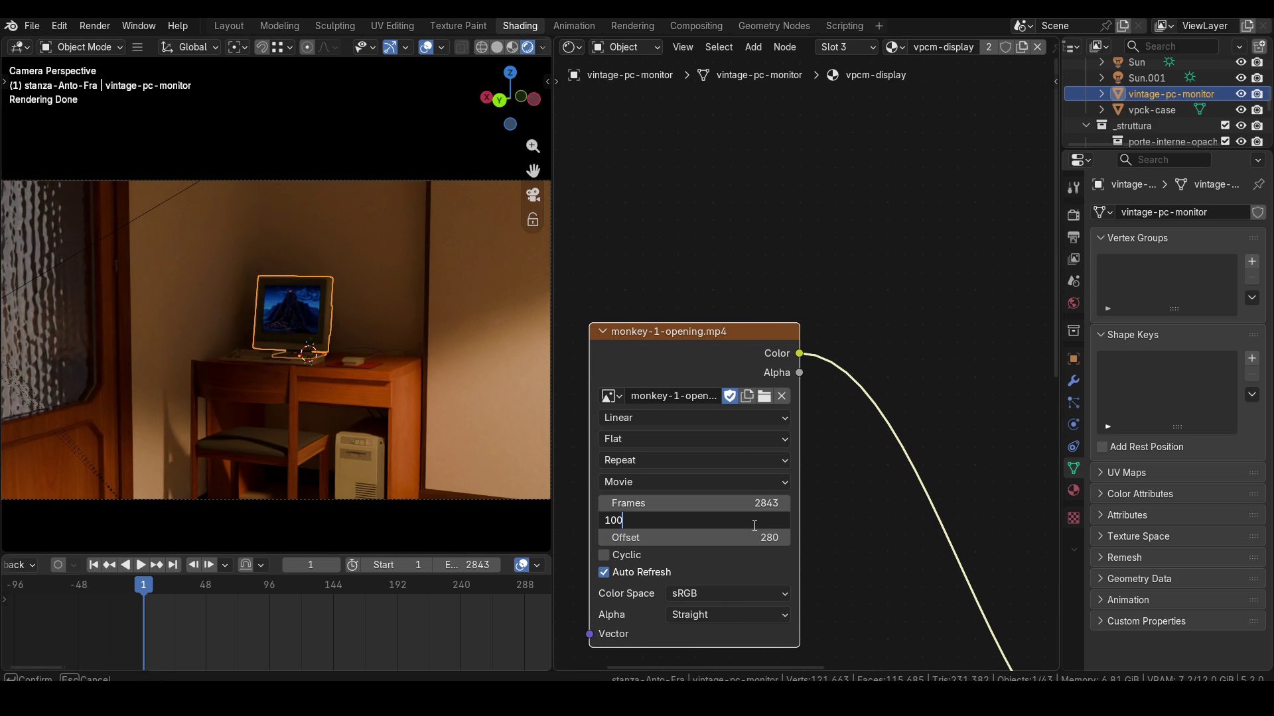Hide vpck-case in viewport via eye icon
Image resolution: width=1274 pixels, height=716 pixels.
click(x=1241, y=110)
